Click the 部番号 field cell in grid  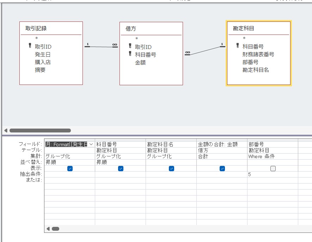tap(273, 144)
